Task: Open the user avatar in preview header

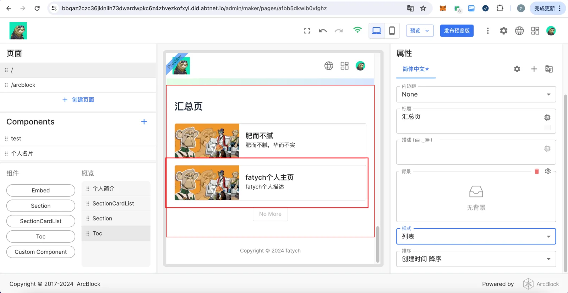Action: [x=360, y=66]
